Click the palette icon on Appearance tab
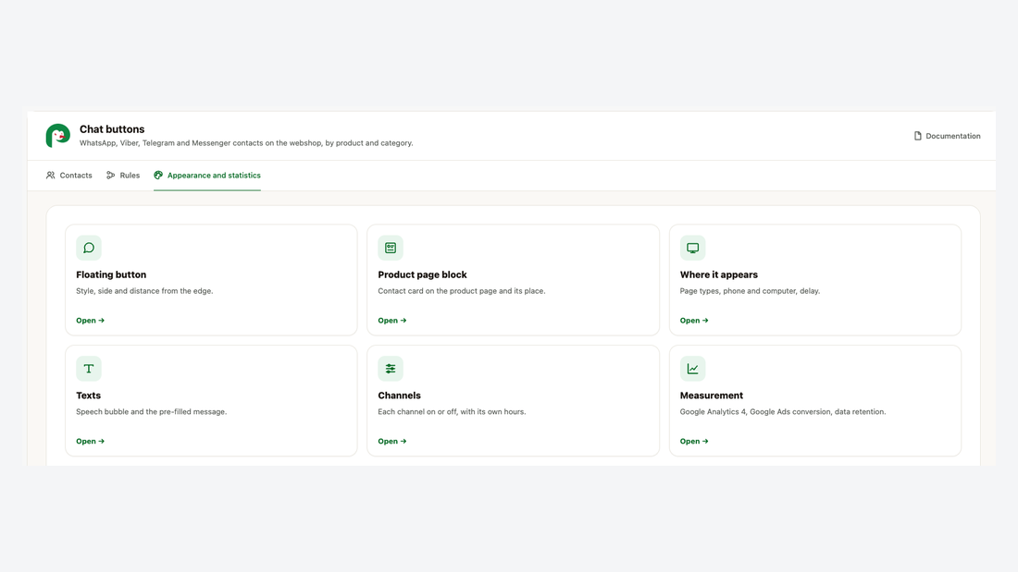The image size is (1018, 572). 158,175
